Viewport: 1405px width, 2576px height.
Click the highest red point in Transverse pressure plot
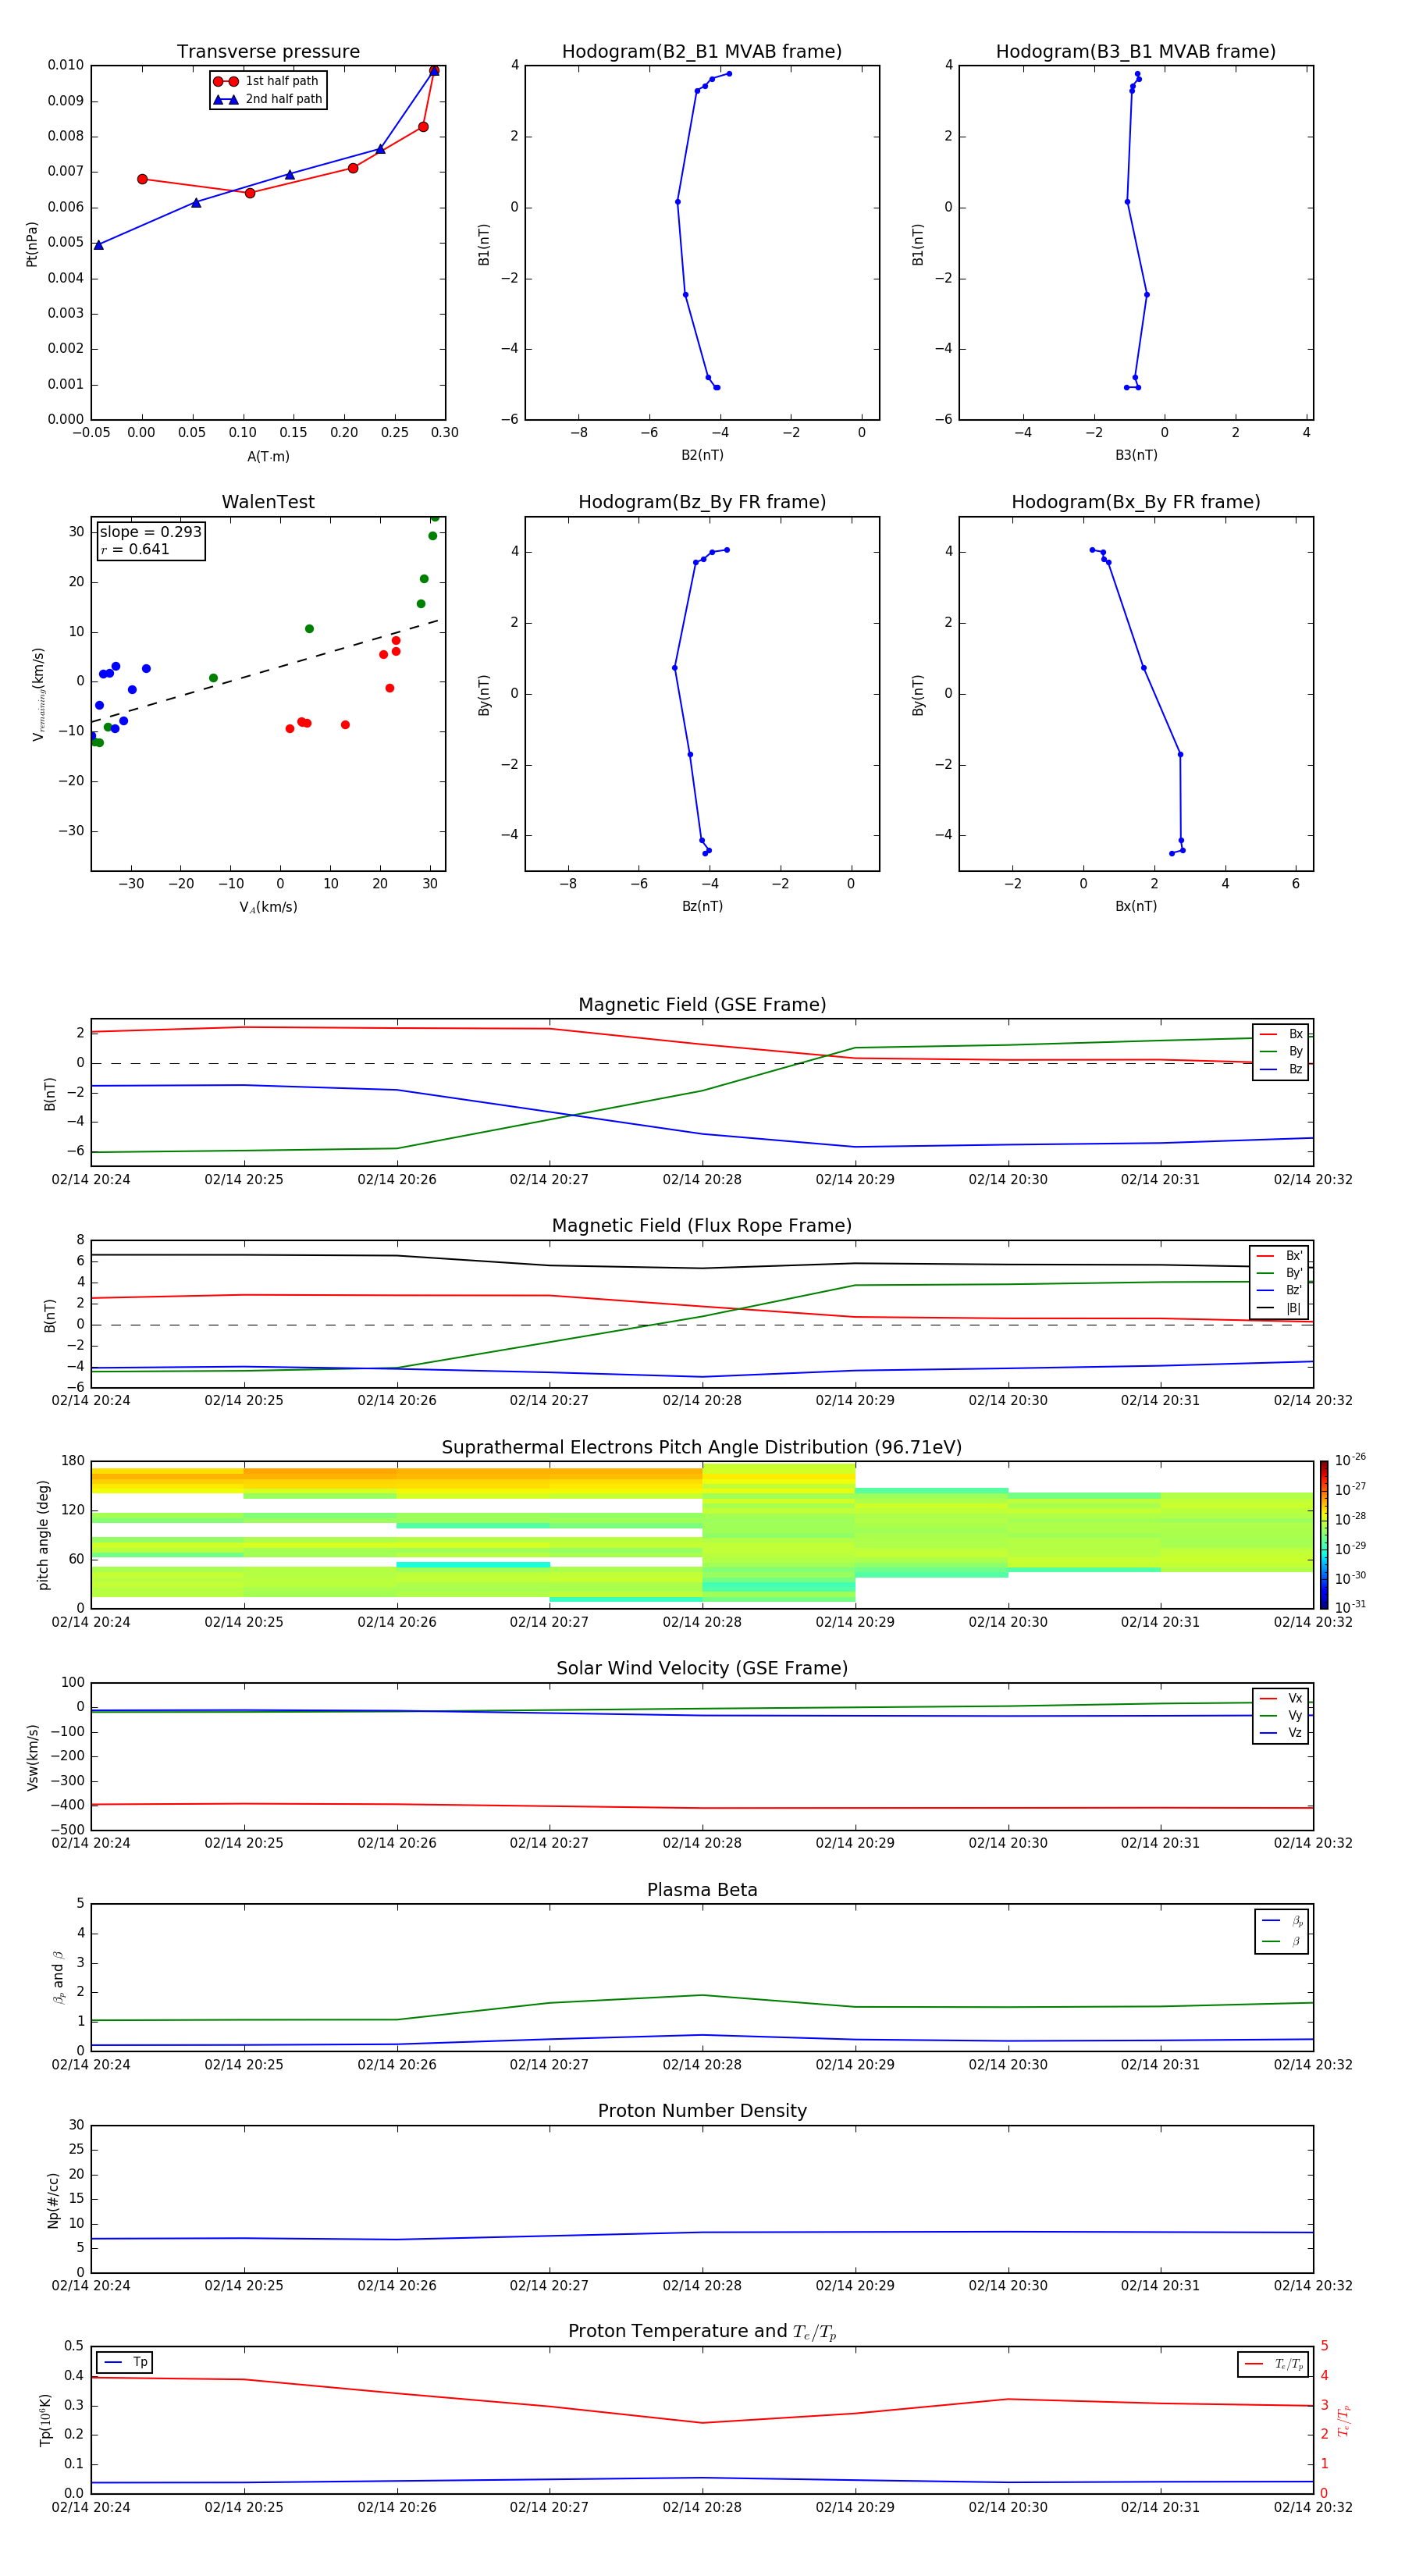[434, 71]
